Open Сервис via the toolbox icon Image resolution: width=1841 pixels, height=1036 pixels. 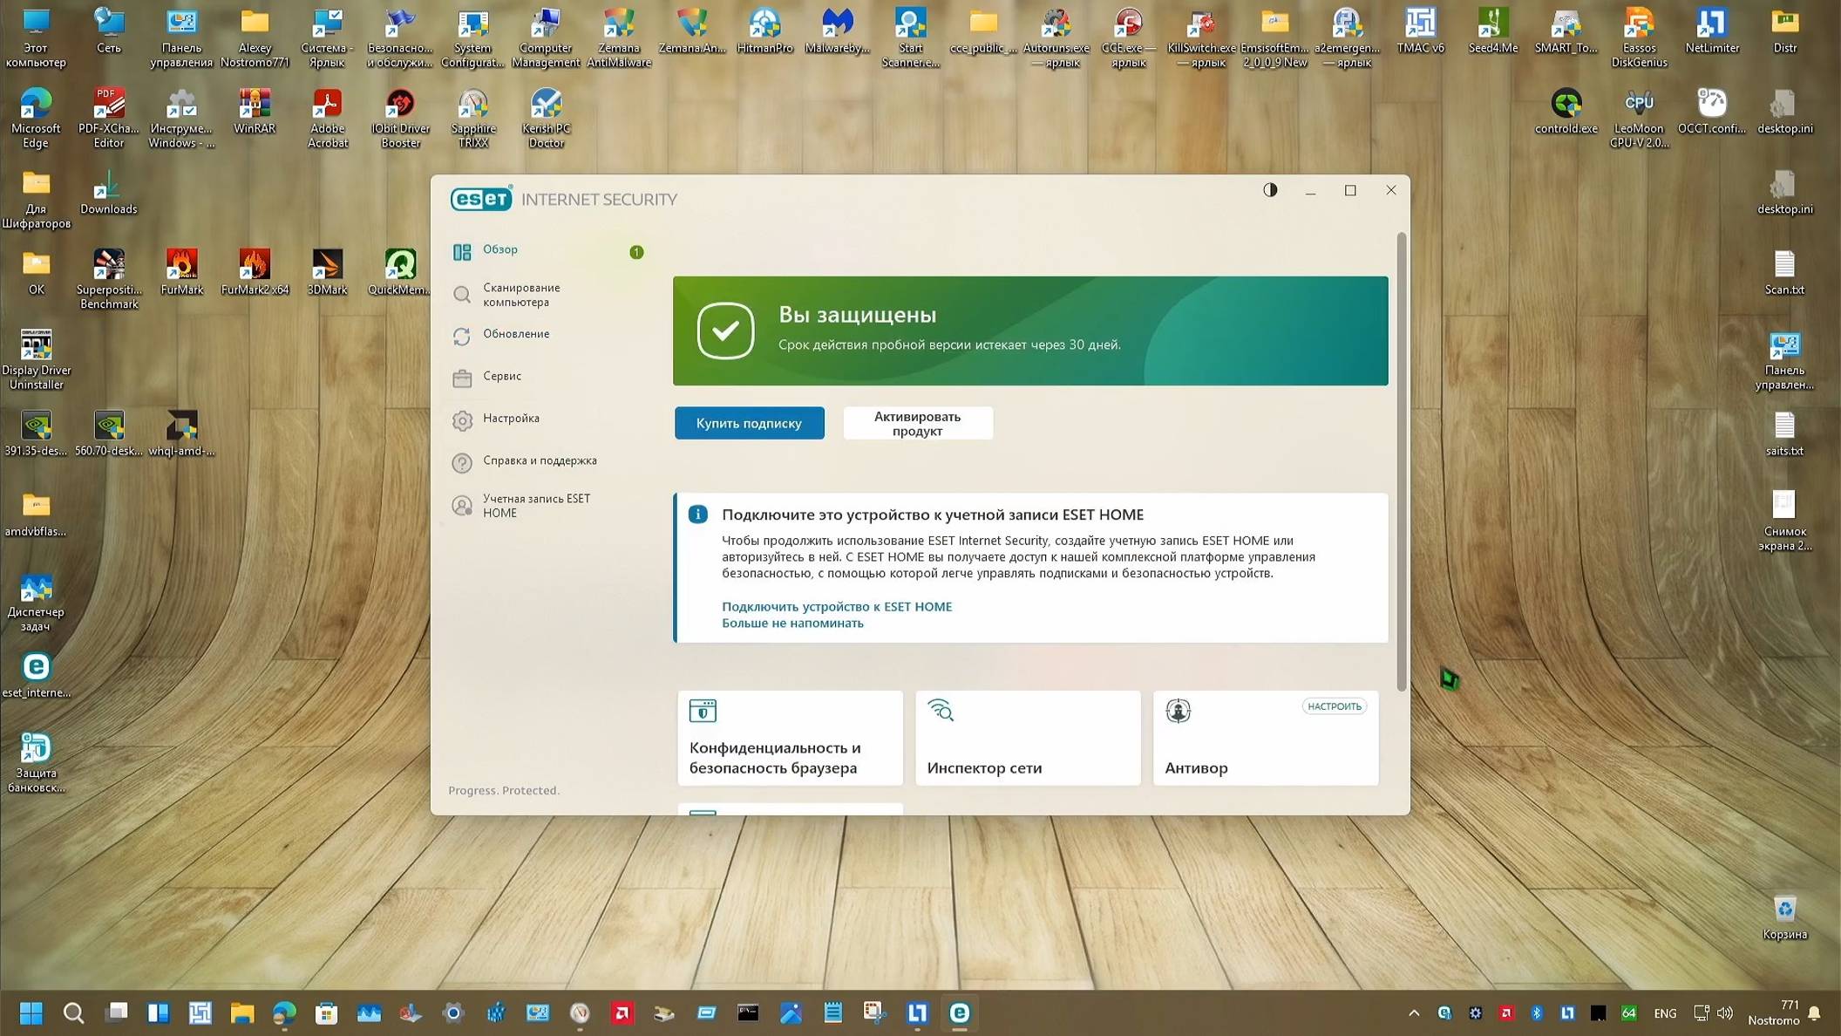[462, 378]
